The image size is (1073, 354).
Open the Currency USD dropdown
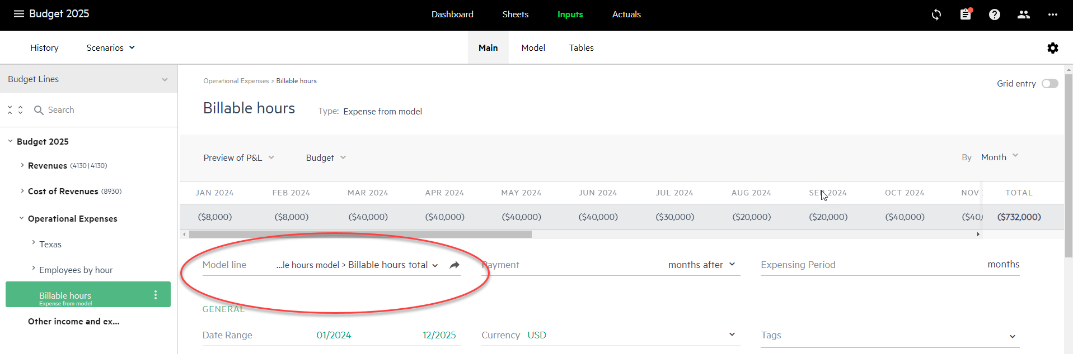pos(732,334)
